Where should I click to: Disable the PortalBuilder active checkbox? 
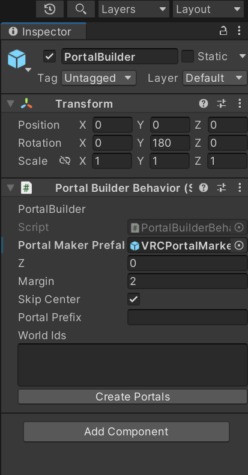pyautogui.click(x=50, y=57)
